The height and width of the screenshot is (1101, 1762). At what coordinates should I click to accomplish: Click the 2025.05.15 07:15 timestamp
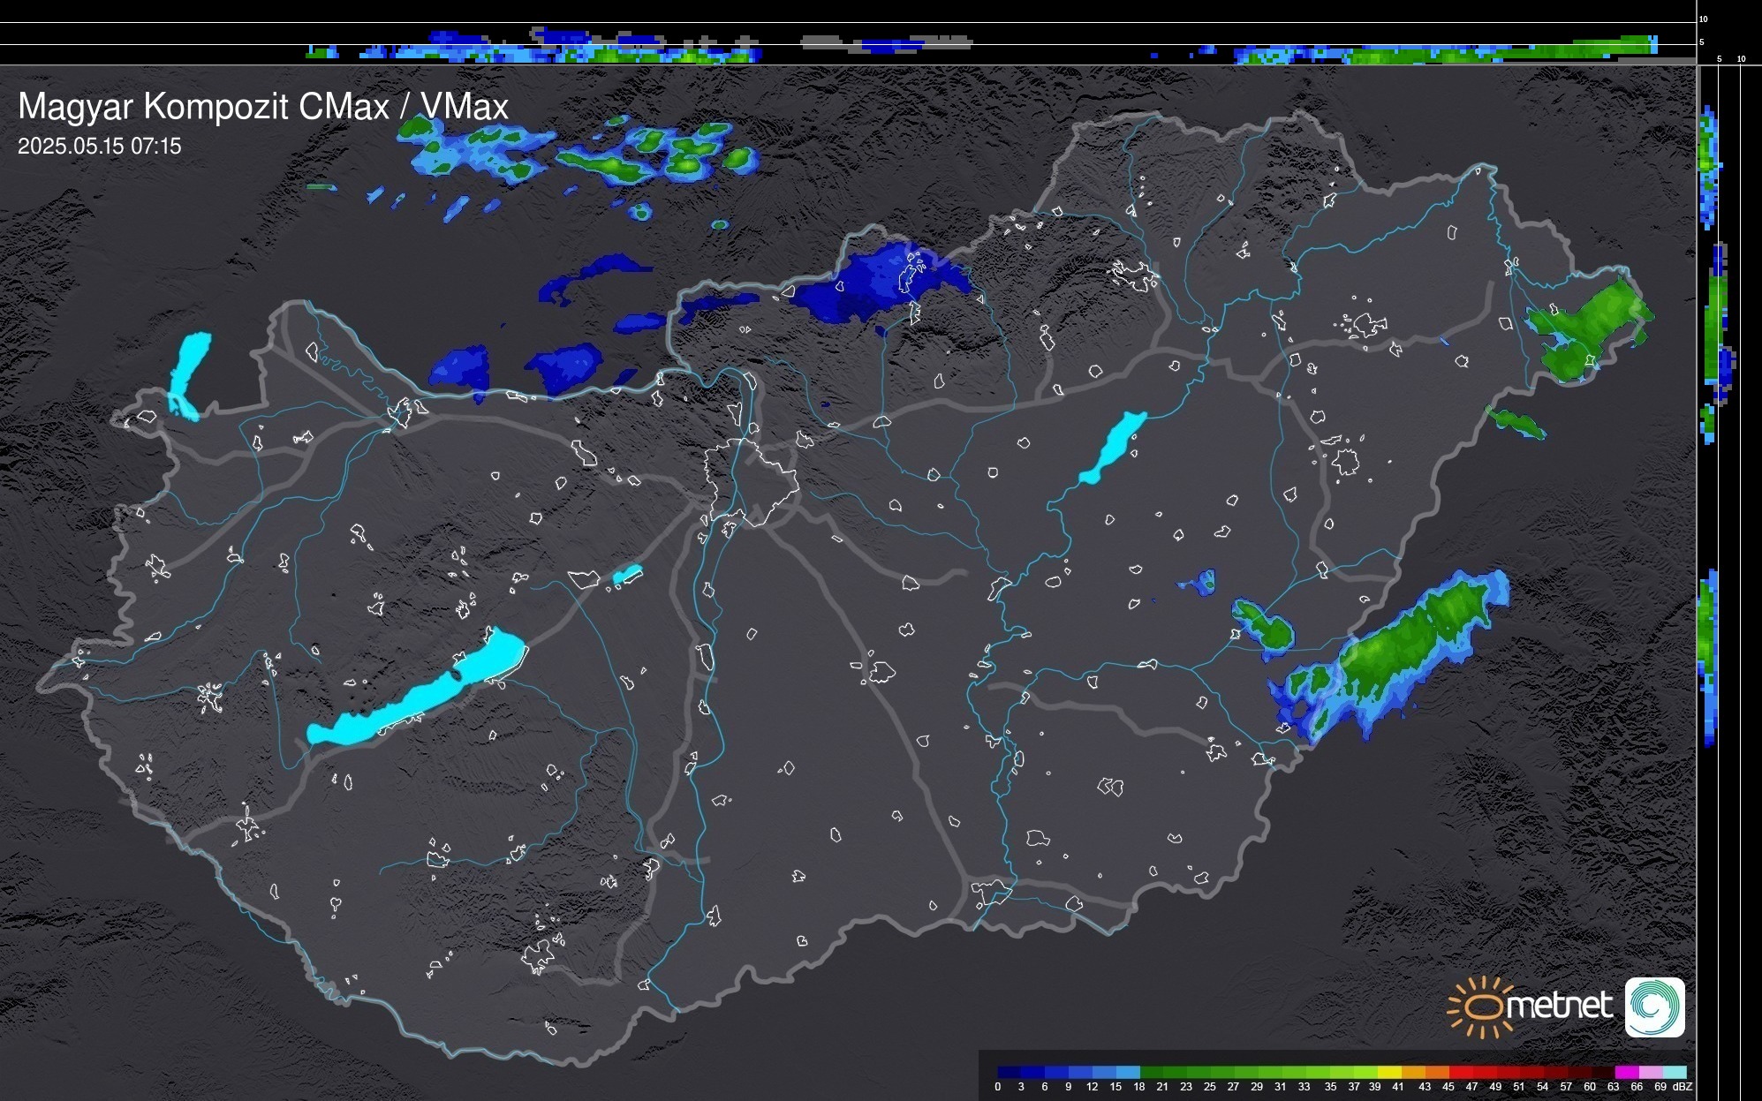pos(99,147)
